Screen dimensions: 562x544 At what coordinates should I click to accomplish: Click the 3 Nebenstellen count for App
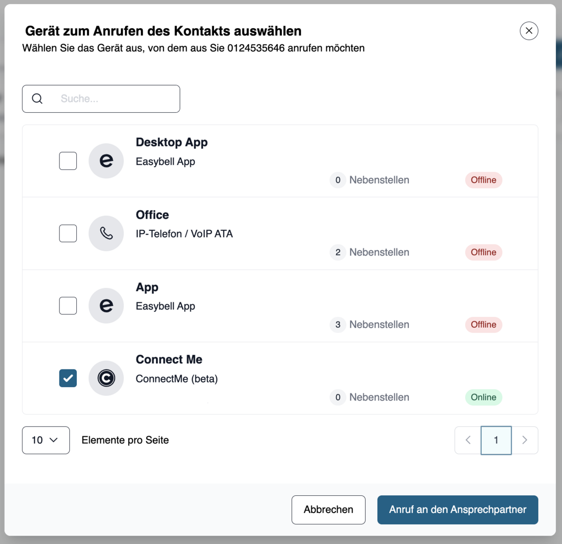(x=370, y=325)
